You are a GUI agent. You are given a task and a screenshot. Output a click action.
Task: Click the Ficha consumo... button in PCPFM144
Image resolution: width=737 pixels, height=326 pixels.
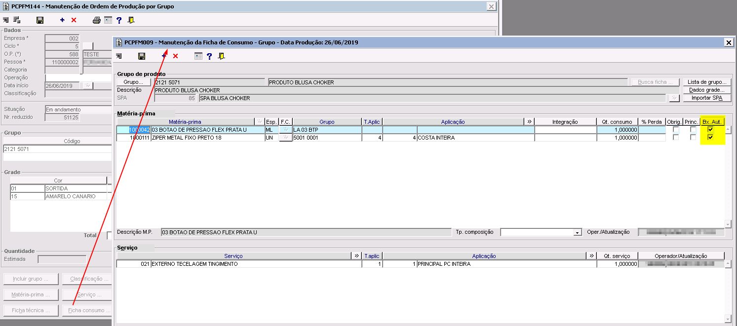click(x=87, y=311)
